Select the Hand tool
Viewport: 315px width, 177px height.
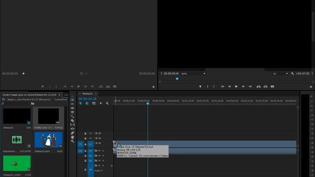72,137
